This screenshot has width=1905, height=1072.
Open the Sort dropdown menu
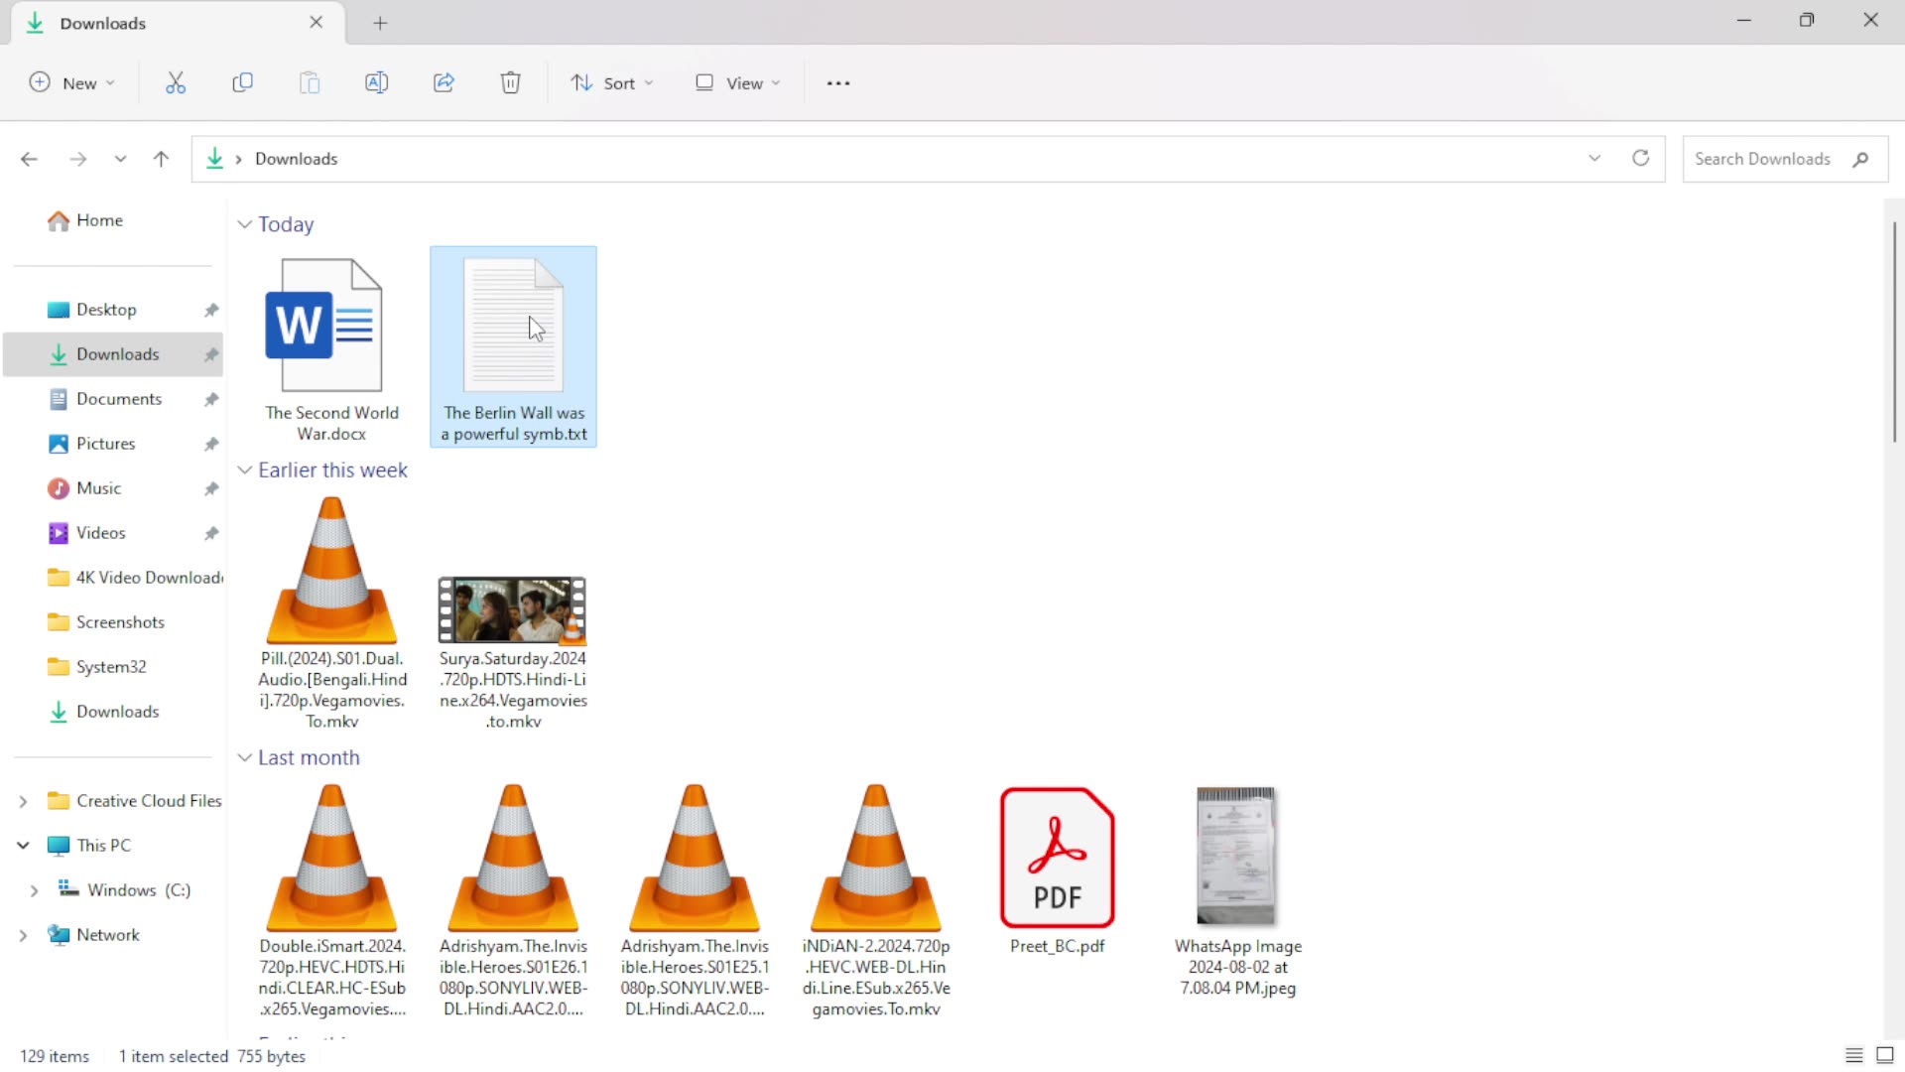tap(612, 83)
